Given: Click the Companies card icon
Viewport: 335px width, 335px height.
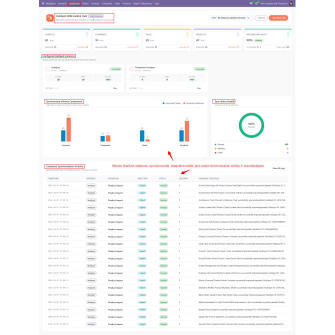Looking at the screenshot, I should pos(137,34).
